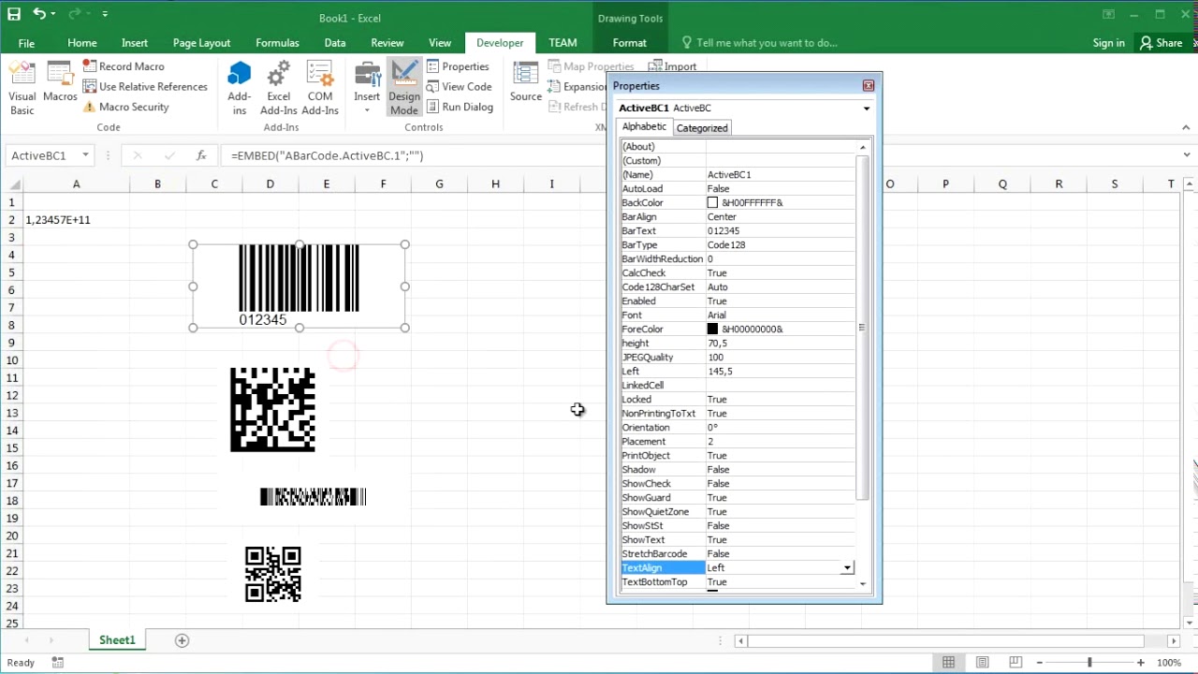Open Excel Add-ins manager
Viewport: 1198px width, 674px height.
279,89
